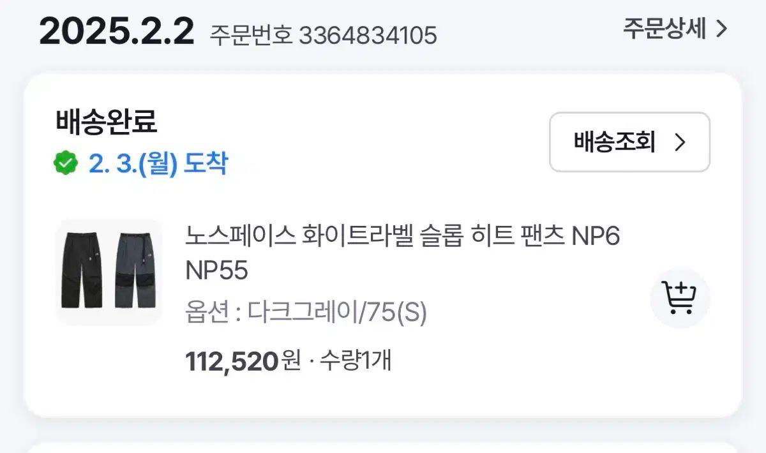Image resolution: width=766 pixels, height=453 pixels.
Task: Click the 배송완료 status label
Action: click(x=106, y=121)
